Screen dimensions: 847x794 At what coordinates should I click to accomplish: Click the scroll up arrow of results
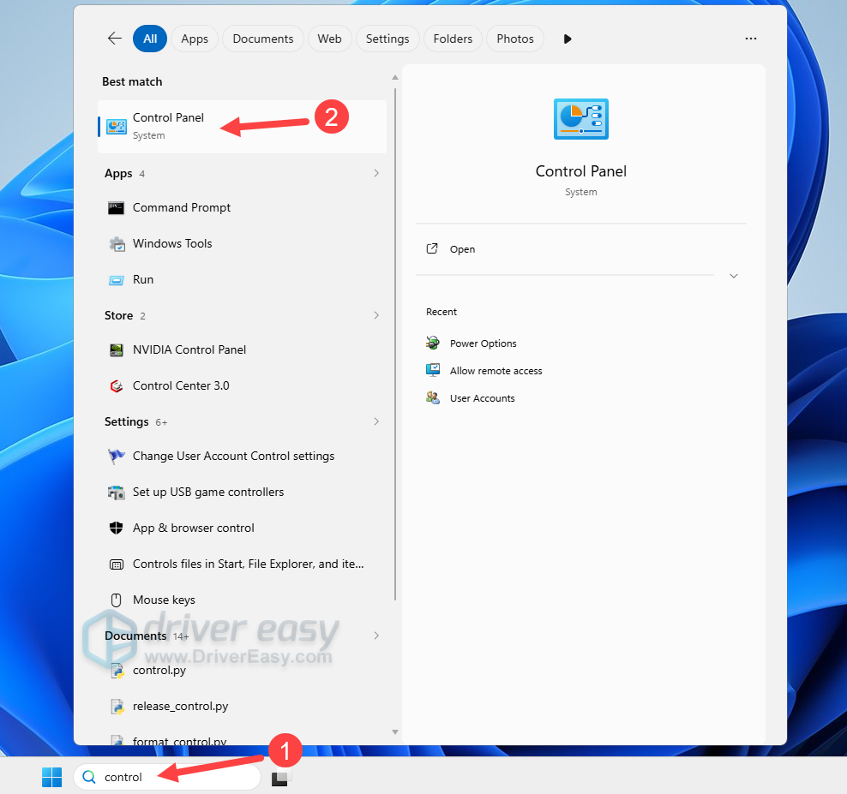(x=395, y=78)
